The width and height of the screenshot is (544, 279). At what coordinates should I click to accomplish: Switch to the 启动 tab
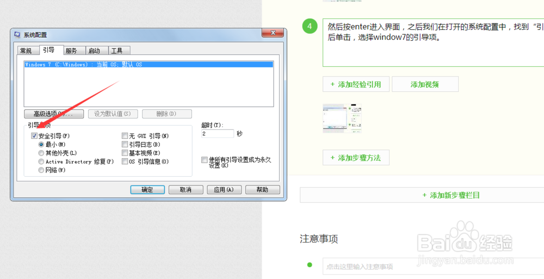94,51
